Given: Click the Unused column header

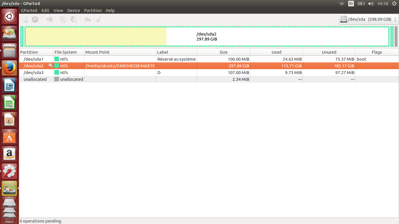Looking at the screenshot, I should point(329,52).
